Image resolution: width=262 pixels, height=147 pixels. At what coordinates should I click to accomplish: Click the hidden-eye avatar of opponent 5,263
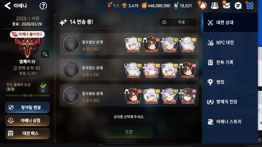pyautogui.click(x=71, y=96)
